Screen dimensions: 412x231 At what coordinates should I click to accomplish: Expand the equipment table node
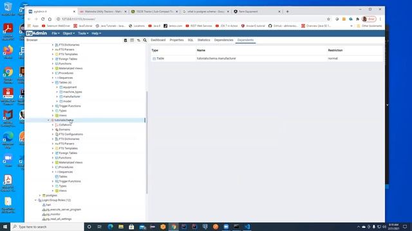point(57,87)
